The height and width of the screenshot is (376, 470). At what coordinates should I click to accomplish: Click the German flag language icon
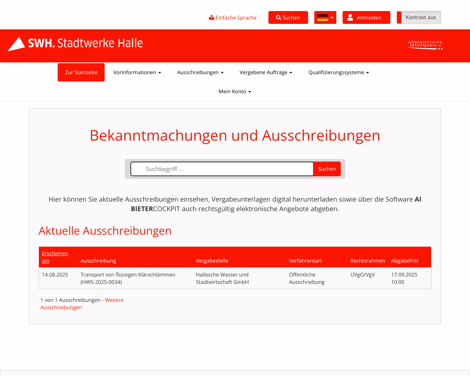point(323,17)
